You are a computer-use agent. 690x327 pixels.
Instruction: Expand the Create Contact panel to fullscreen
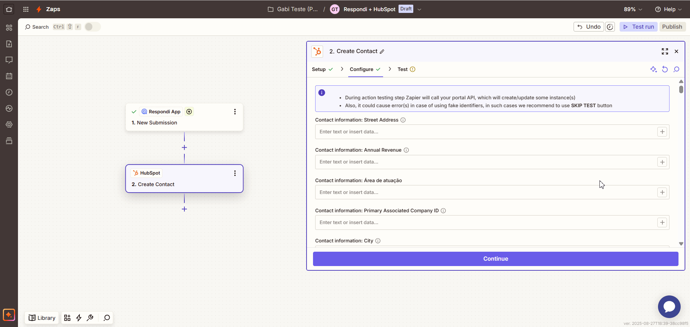(x=665, y=51)
